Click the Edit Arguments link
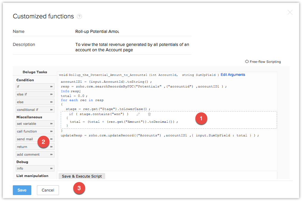This screenshot has height=201, width=302. click(x=233, y=75)
